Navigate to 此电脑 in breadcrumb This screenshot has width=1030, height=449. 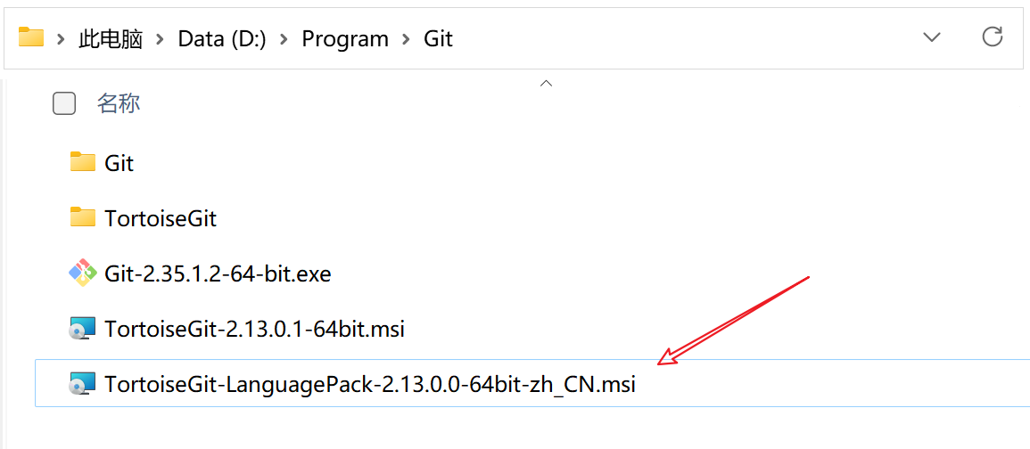coord(111,39)
